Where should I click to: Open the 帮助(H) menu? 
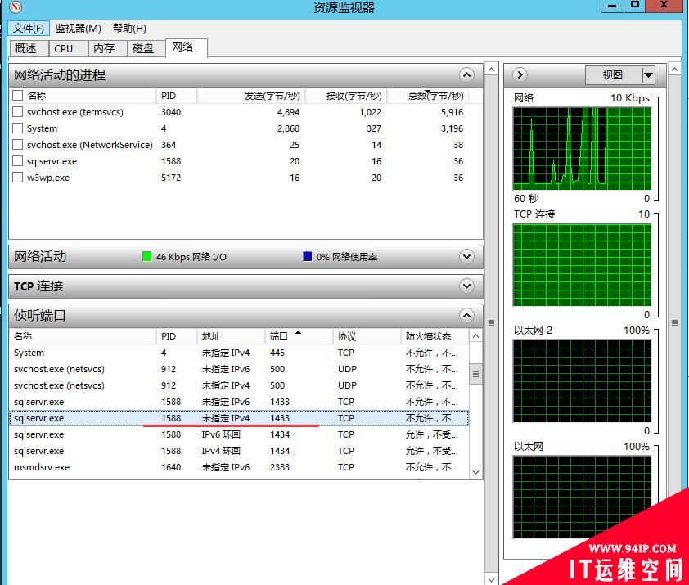point(129,28)
